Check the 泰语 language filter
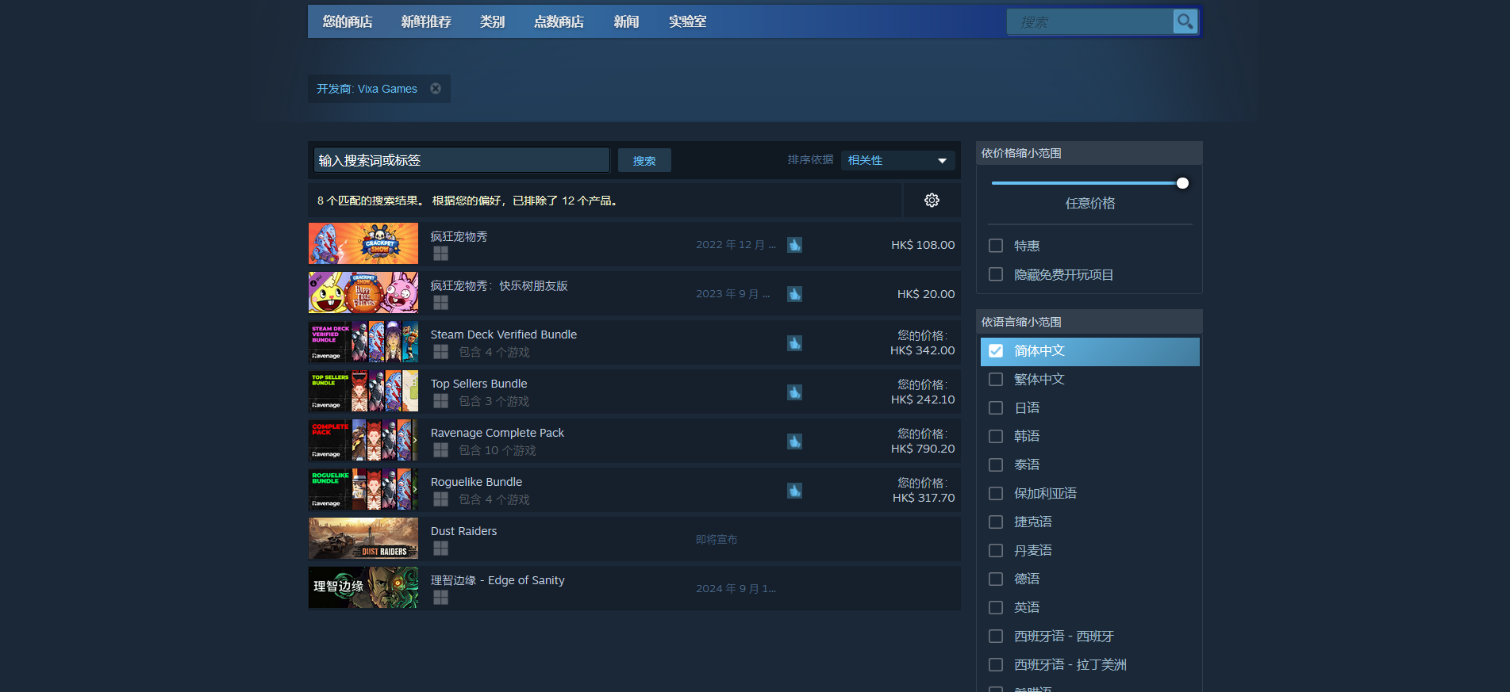The image size is (1510, 692). (x=996, y=465)
